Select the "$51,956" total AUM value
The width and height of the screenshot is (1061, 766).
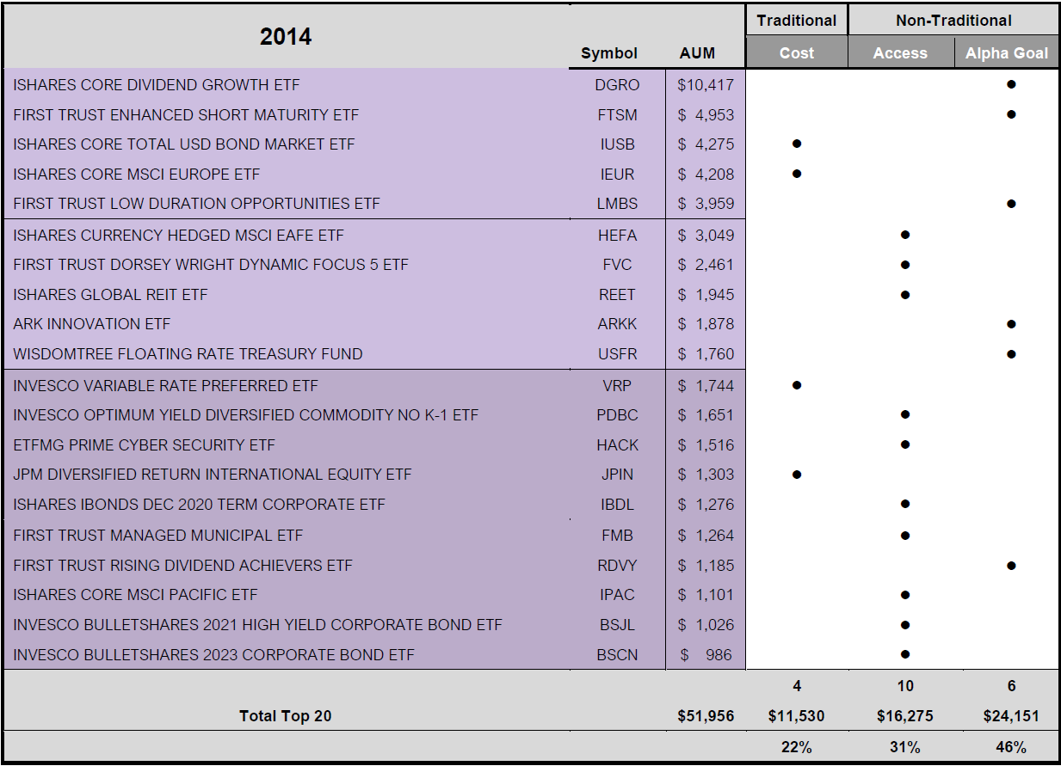pyautogui.click(x=706, y=716)
